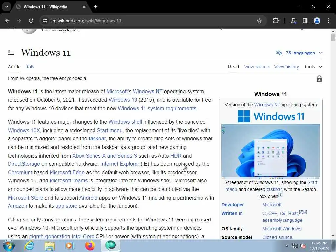The height and width of the screenshot is (252, 336).
Task: Click the scrollbar down arrow
Action: [x=333, y=236]
